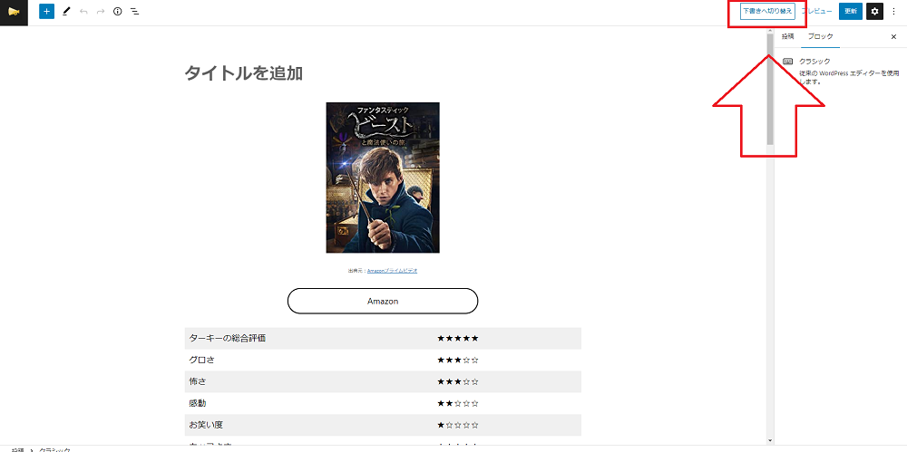Open the document info details icon

pyautogui.click(x=117, y=11)
